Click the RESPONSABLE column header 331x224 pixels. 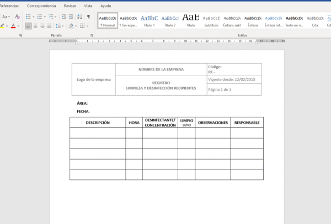[247, 123]
